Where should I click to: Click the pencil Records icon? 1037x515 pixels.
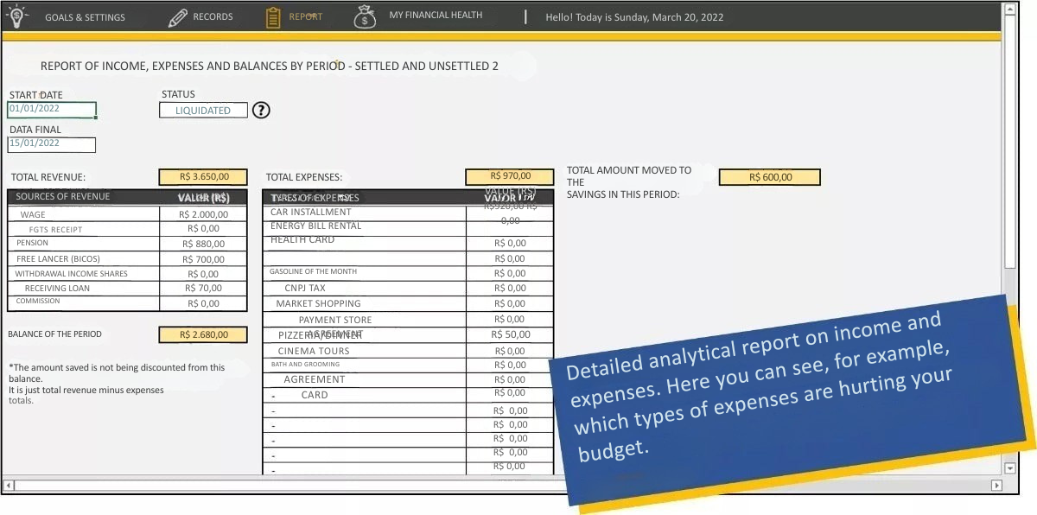coord(177,16)
